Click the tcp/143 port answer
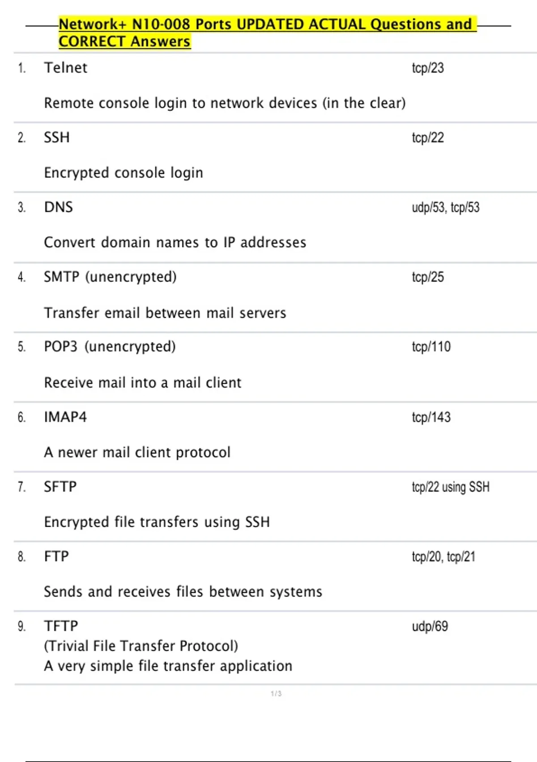The image size is (537, 762). (431, 417)
